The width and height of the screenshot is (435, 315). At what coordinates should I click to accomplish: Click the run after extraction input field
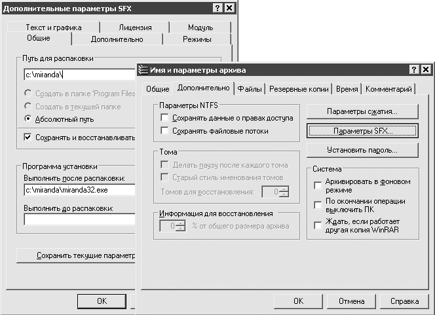[79, 190]
